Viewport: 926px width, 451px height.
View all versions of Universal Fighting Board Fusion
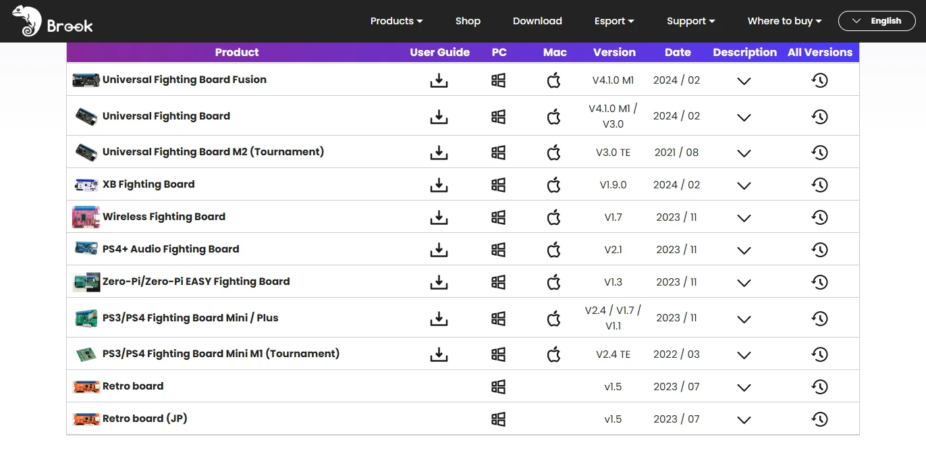point(819,80)
